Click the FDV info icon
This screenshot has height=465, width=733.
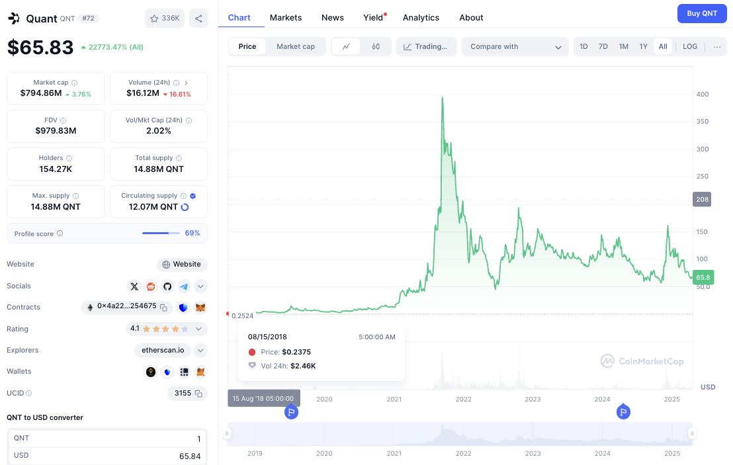(x=63, y=120)
